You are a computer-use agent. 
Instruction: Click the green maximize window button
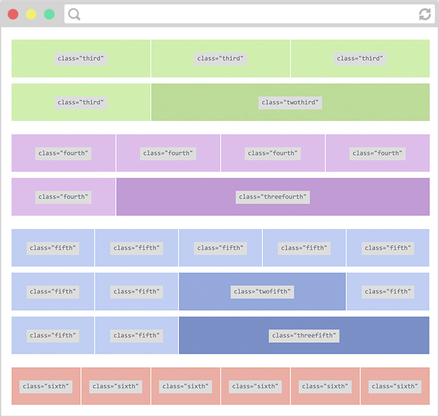click(49, 14)
